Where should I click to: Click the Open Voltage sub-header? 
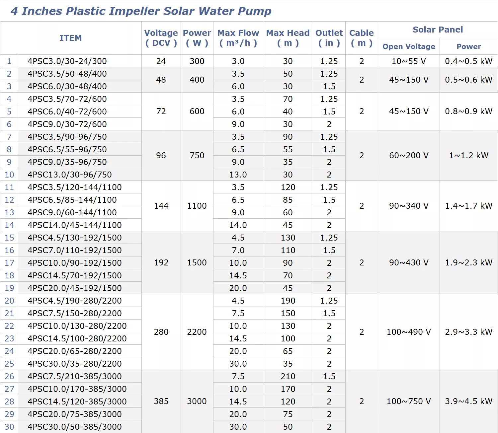coord(409,46)
